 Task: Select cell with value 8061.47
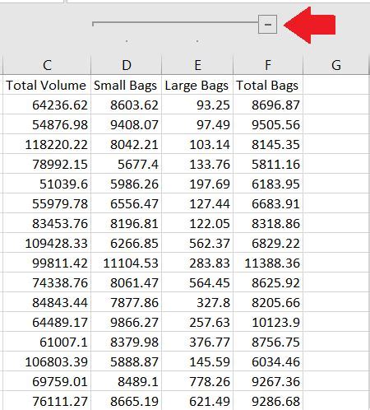(127, 282)
